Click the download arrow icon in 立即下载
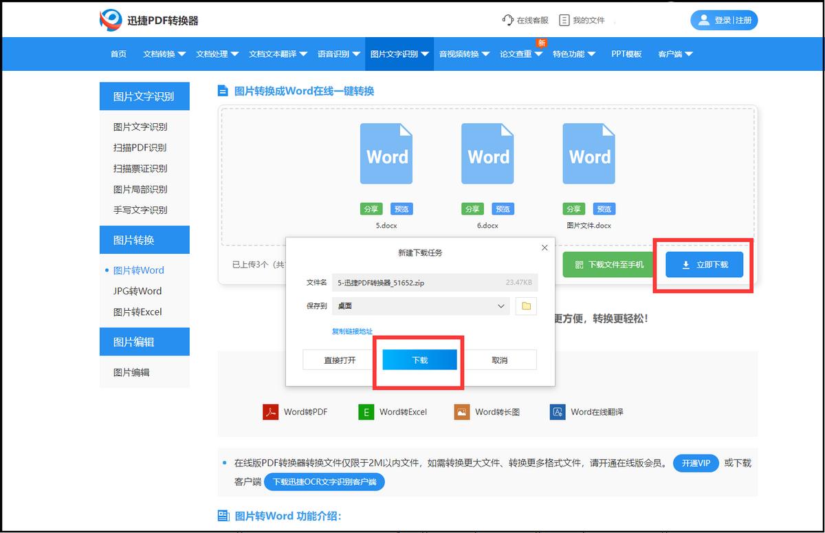This screenshot has width=825, height=533. click(x=685, y=264)
